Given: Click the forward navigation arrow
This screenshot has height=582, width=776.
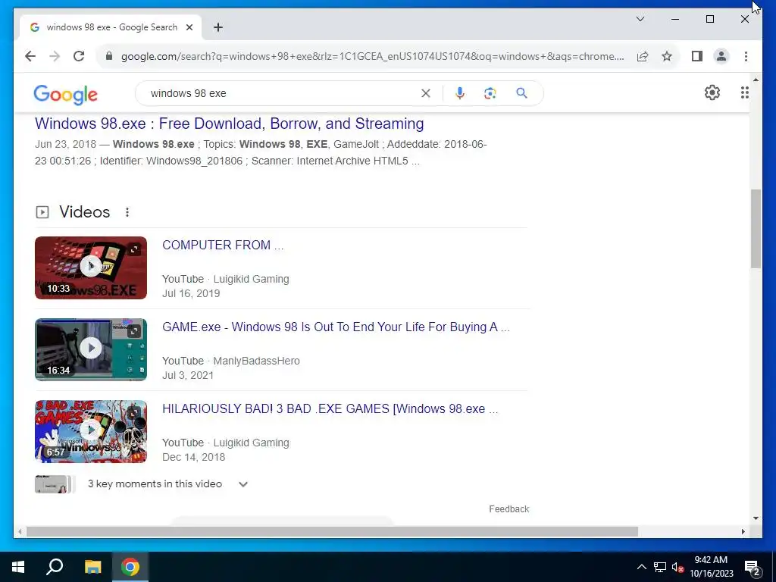Looking at the screenshot, I should pyautogui.click(x=55, y=56).
